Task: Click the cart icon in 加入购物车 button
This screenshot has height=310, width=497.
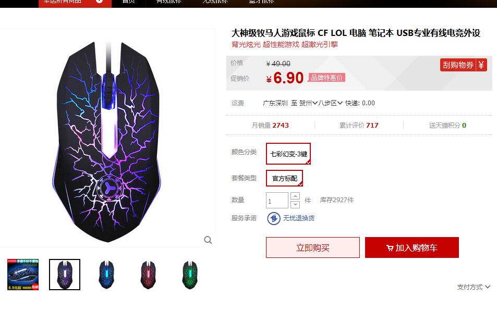Action: click(390, 248)
